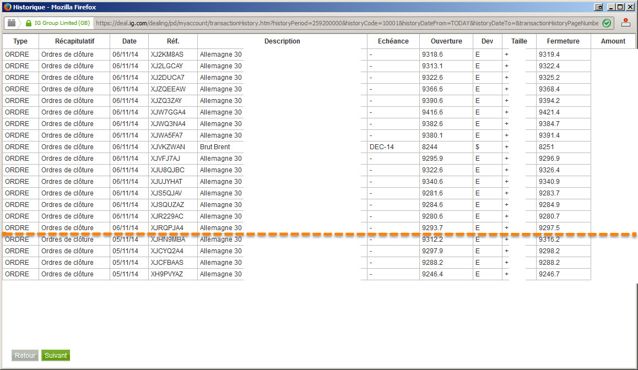Select reference XJVKZWAN in the table

point(167,147)
